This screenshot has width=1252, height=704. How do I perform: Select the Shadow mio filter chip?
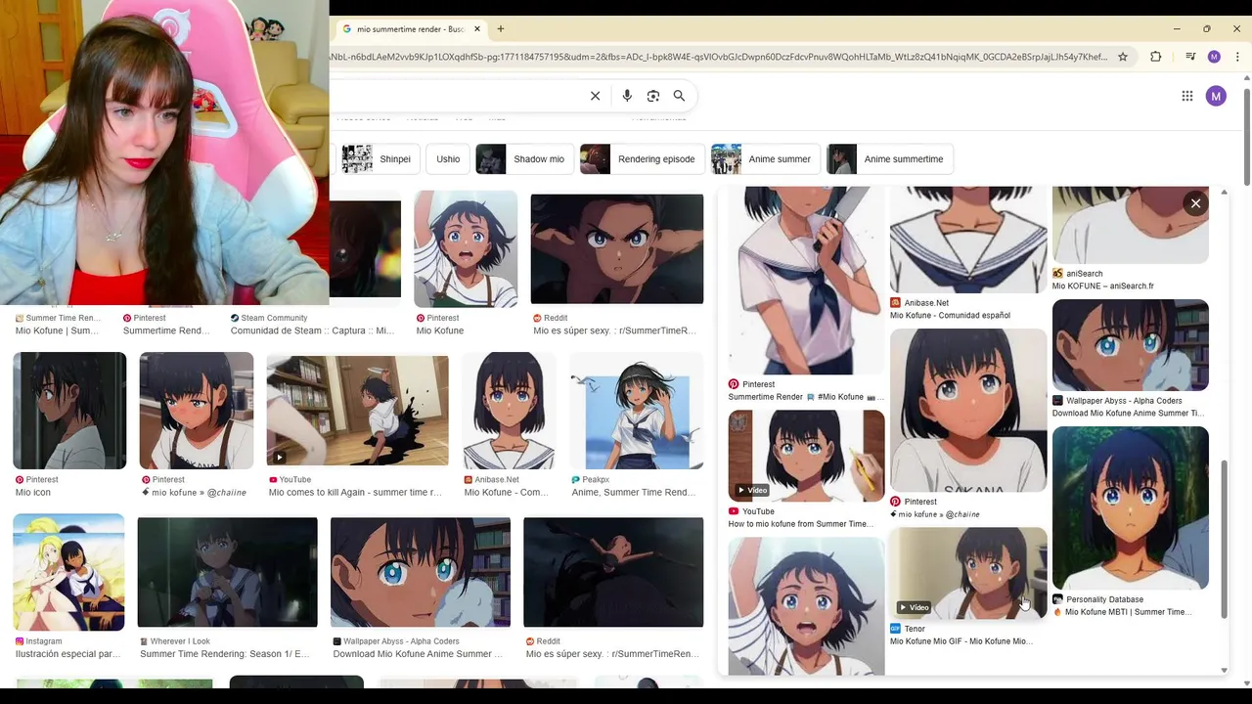point(523,159)
